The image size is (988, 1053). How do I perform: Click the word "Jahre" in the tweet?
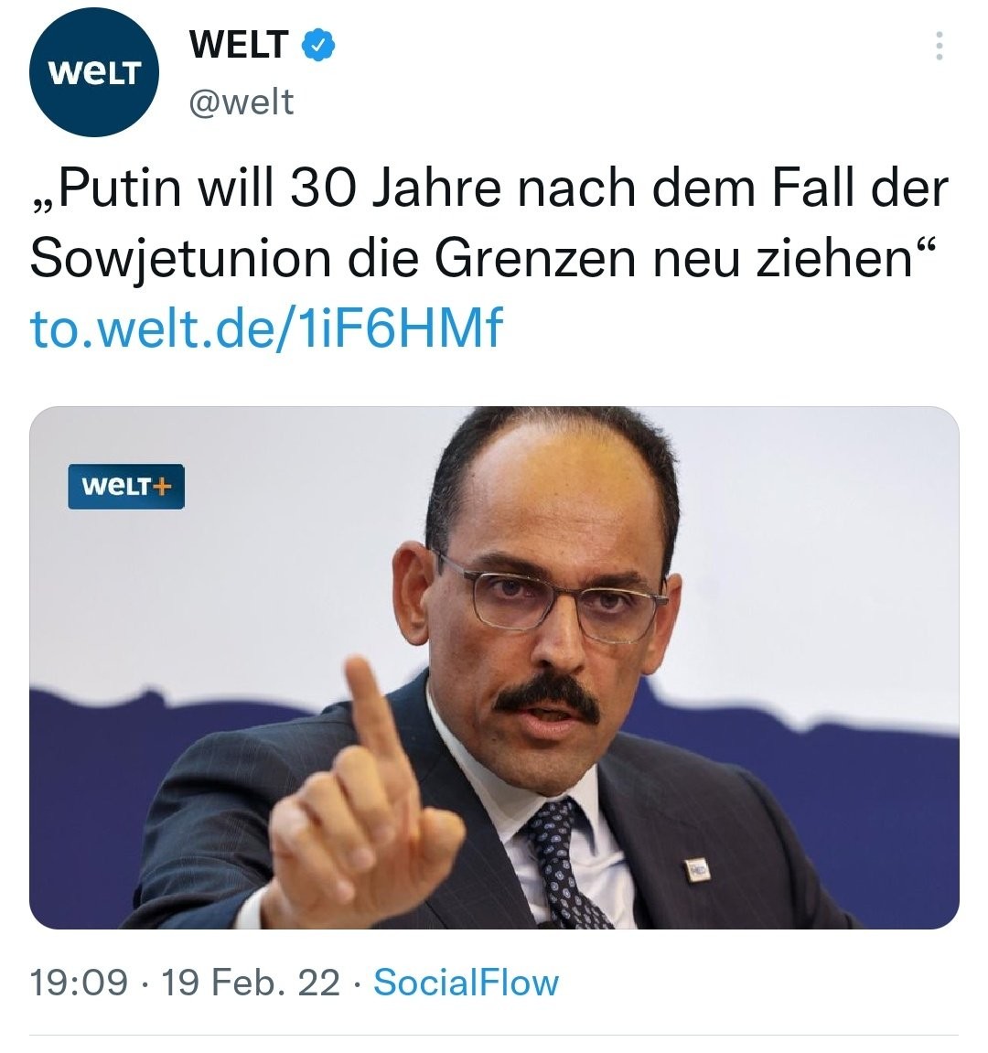437,188
